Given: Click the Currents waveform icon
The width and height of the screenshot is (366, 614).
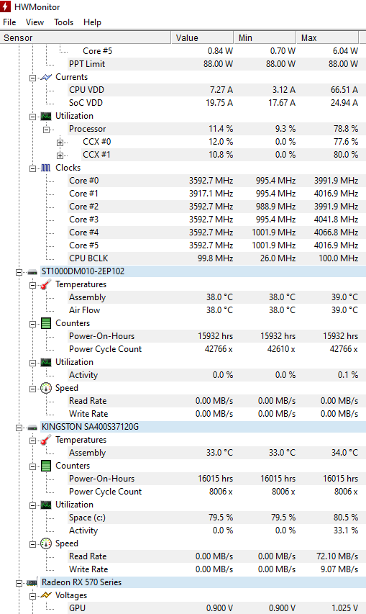Looking at the screenshot, I should 46,77.
